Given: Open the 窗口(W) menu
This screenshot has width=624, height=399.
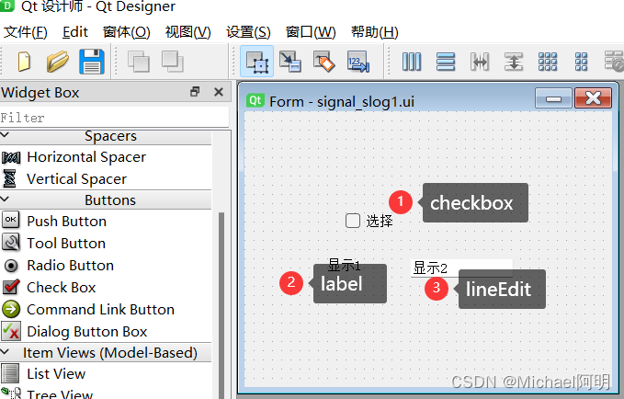Looking at the screenshot, I should 311,32.
